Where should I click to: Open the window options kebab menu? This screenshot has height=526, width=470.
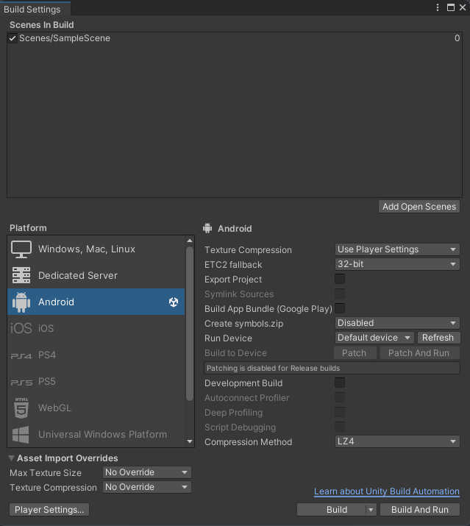[x=438, y=7]
